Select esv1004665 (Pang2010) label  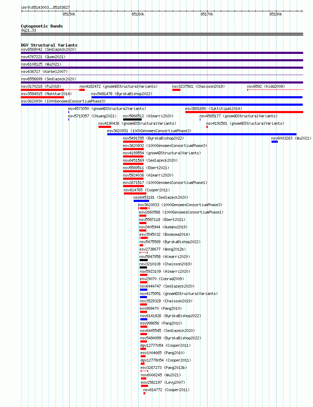click(x=162, y=353)
